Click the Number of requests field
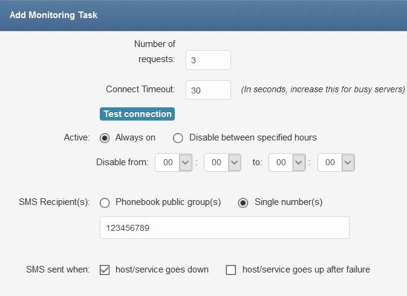The width and height of the screenshot is (407, 296). point(208,60)
